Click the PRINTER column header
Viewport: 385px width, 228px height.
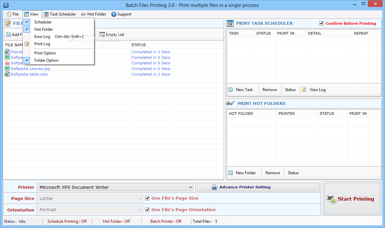coord(297,114)
